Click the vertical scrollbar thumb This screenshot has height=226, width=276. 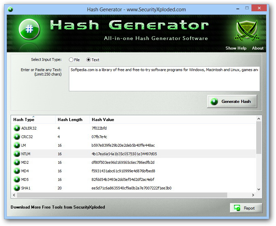[x=259, y=137]
